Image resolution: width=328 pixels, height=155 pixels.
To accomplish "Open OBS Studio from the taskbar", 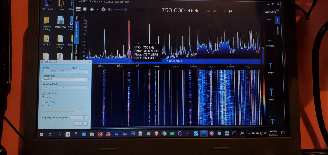I will pos(180,133).
